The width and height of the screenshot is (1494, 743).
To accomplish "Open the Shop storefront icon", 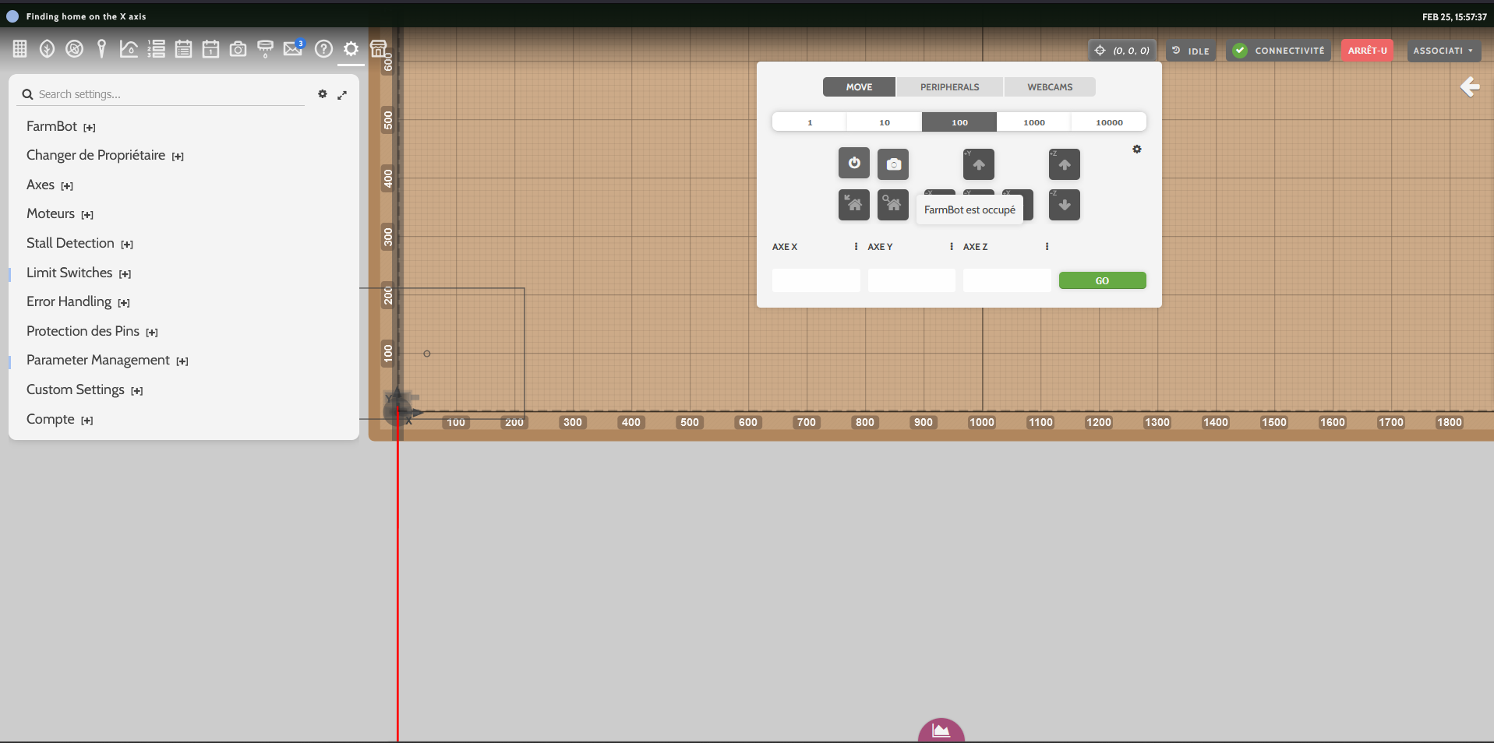I will [378, 49].
